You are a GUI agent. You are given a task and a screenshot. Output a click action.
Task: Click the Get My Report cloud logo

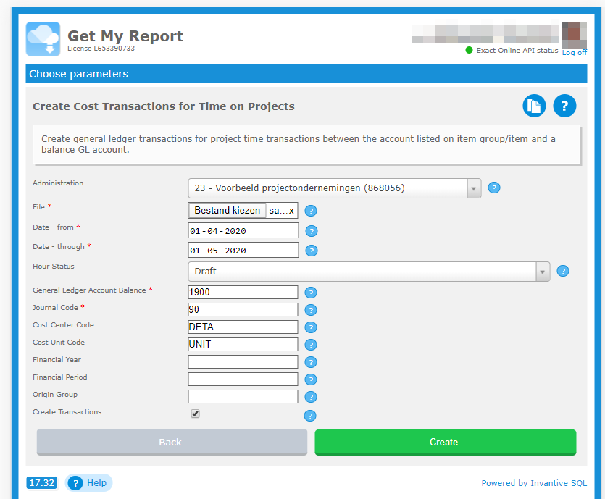pyautogui.click(x=43, y=39)
